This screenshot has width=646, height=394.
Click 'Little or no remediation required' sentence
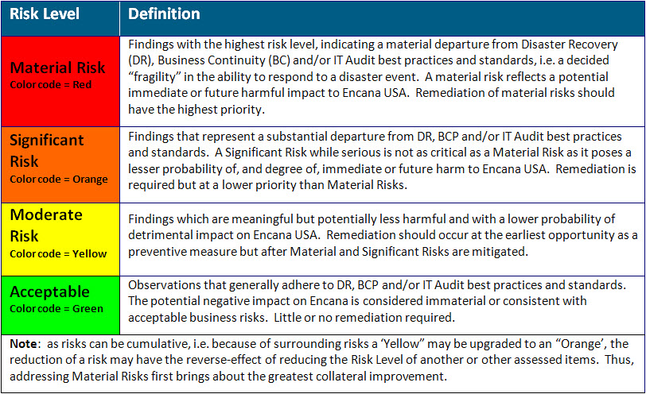tap(364, 318)
